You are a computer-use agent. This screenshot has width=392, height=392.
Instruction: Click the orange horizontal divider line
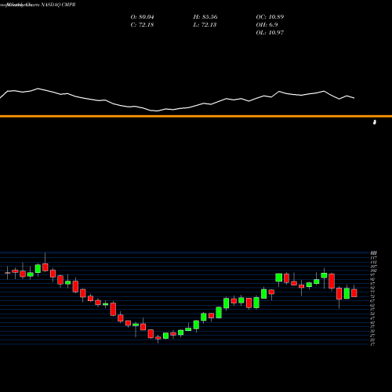[196, 116]
